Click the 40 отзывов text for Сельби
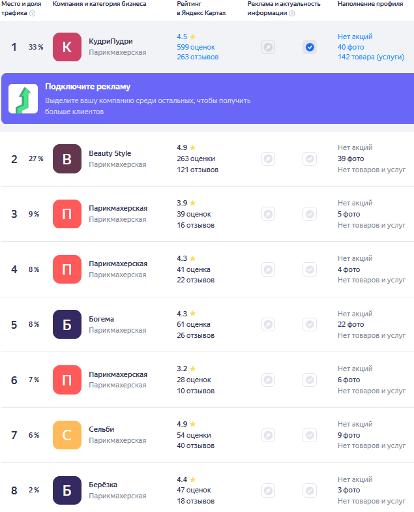This screenshot has height=512, width=414. click(x=196, y=445)
